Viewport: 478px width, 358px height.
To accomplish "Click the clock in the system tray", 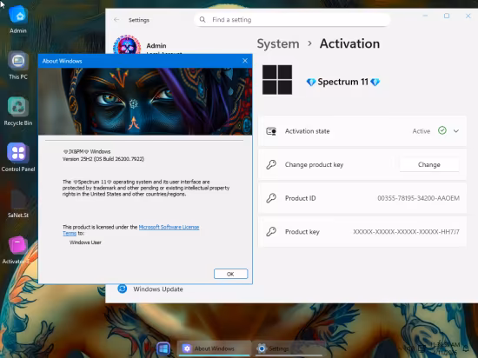I will click(445, 348).
